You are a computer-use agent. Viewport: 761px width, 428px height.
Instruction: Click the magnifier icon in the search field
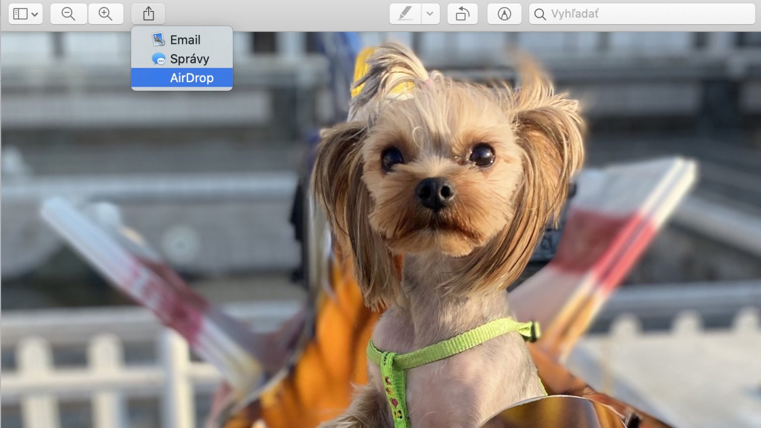[540, 14]
